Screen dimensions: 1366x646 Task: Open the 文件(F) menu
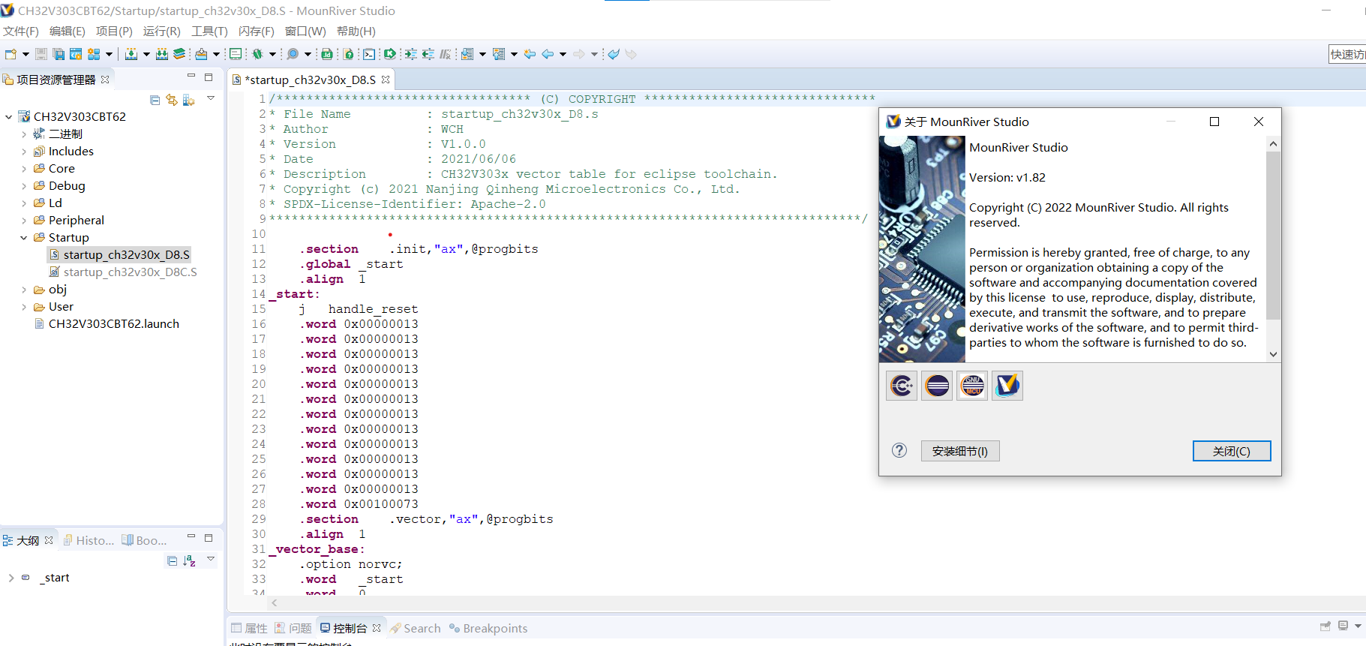[x=21, y=31]
